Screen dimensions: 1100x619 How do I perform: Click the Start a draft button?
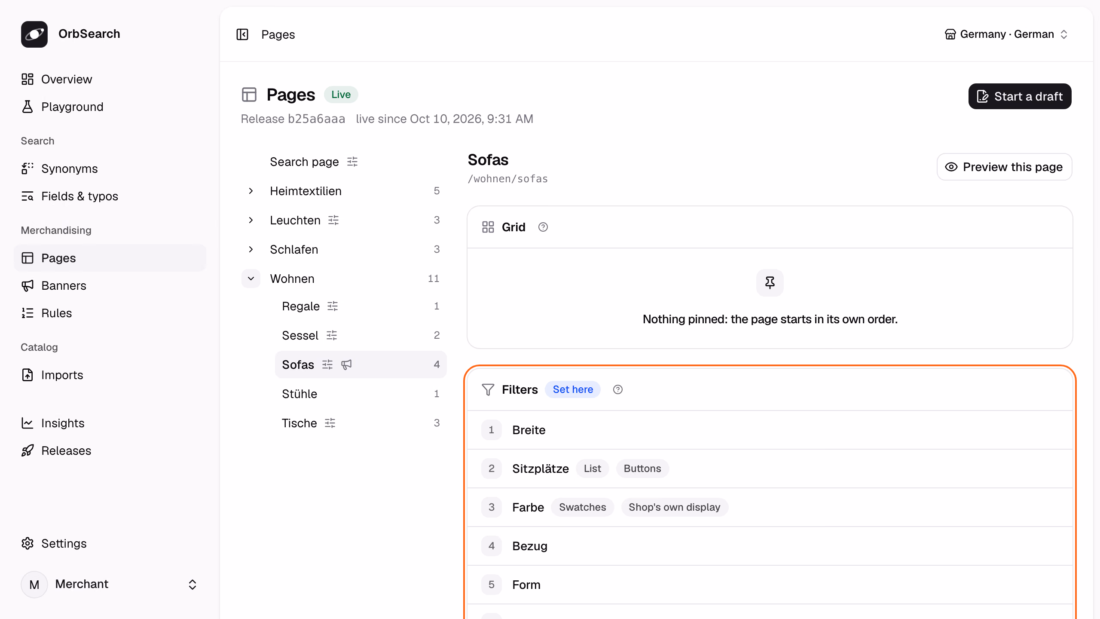point(1020,96)
